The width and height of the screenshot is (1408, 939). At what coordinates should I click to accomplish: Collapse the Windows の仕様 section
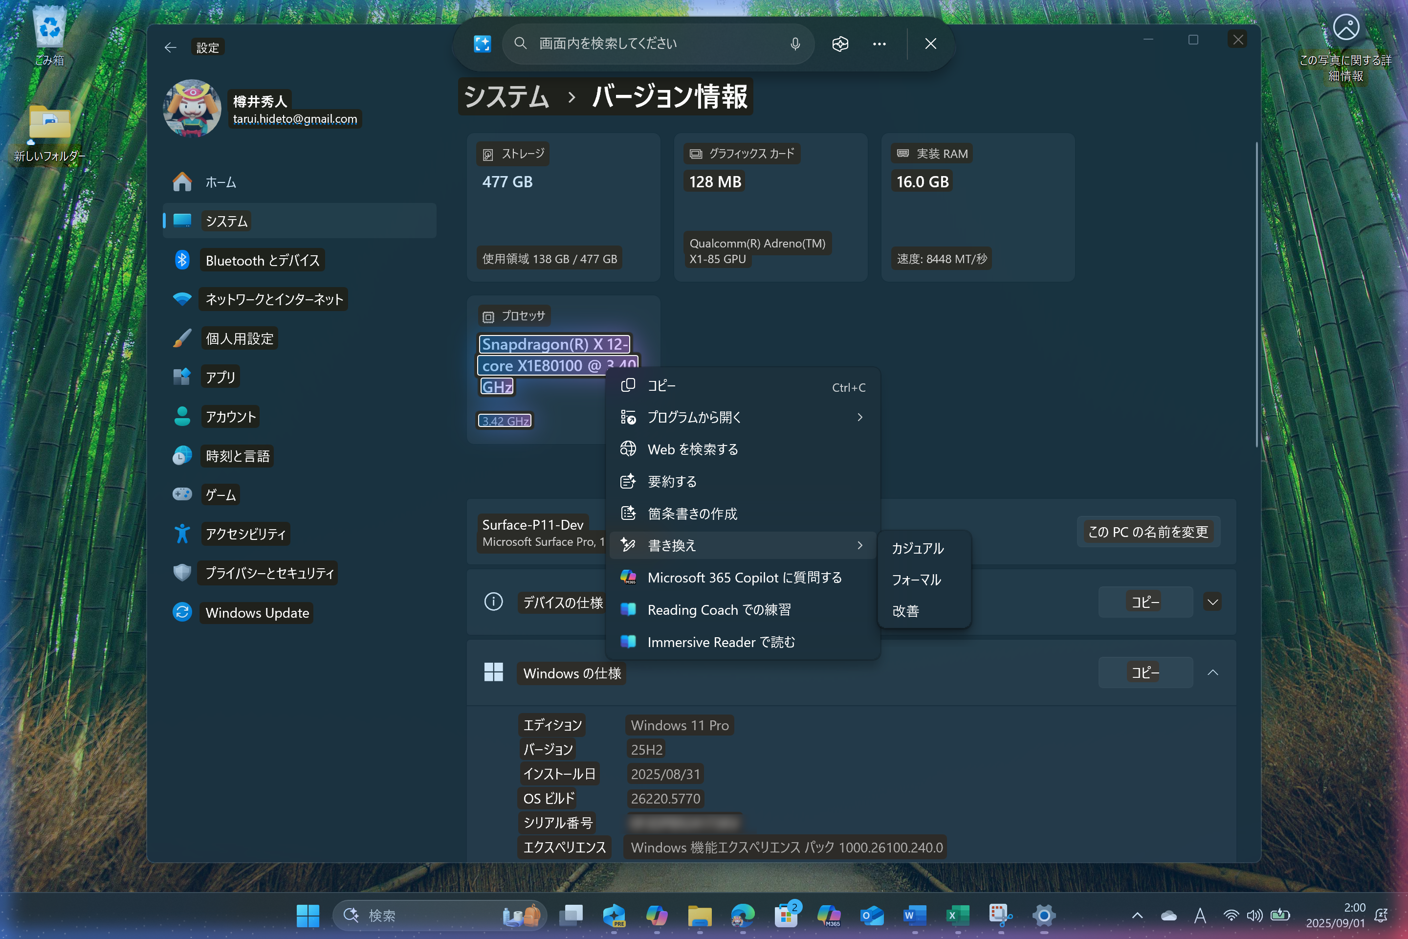[1212, 672]
